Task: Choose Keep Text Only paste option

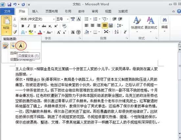Action: (x=21, y=46)
